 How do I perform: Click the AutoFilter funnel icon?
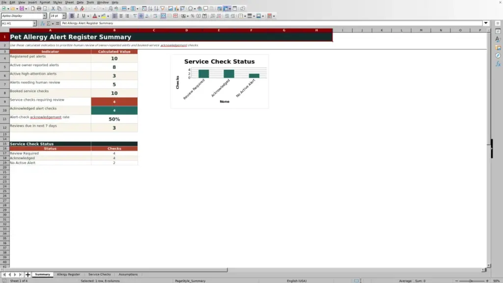pos(162,8)
